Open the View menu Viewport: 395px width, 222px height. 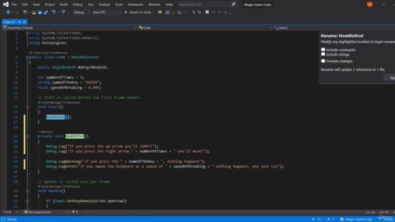36,4
